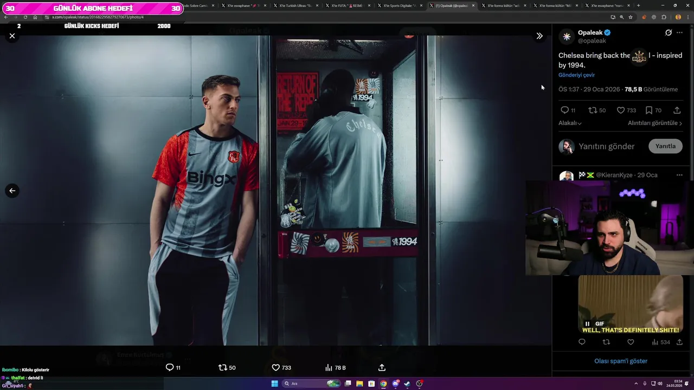This screenshot has height=390, width=694.
Task: Click the Grok icon next to Opaleak's name
Action: click(669, 32)
